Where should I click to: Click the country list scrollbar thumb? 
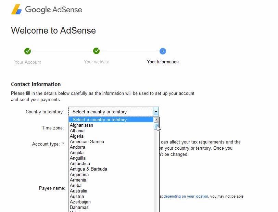point(156,126)
